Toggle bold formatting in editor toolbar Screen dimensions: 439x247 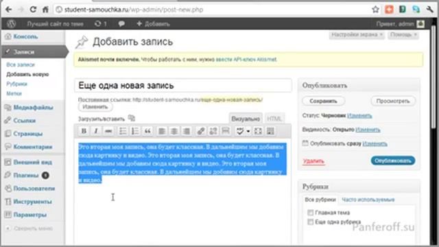tap(84, 131)
